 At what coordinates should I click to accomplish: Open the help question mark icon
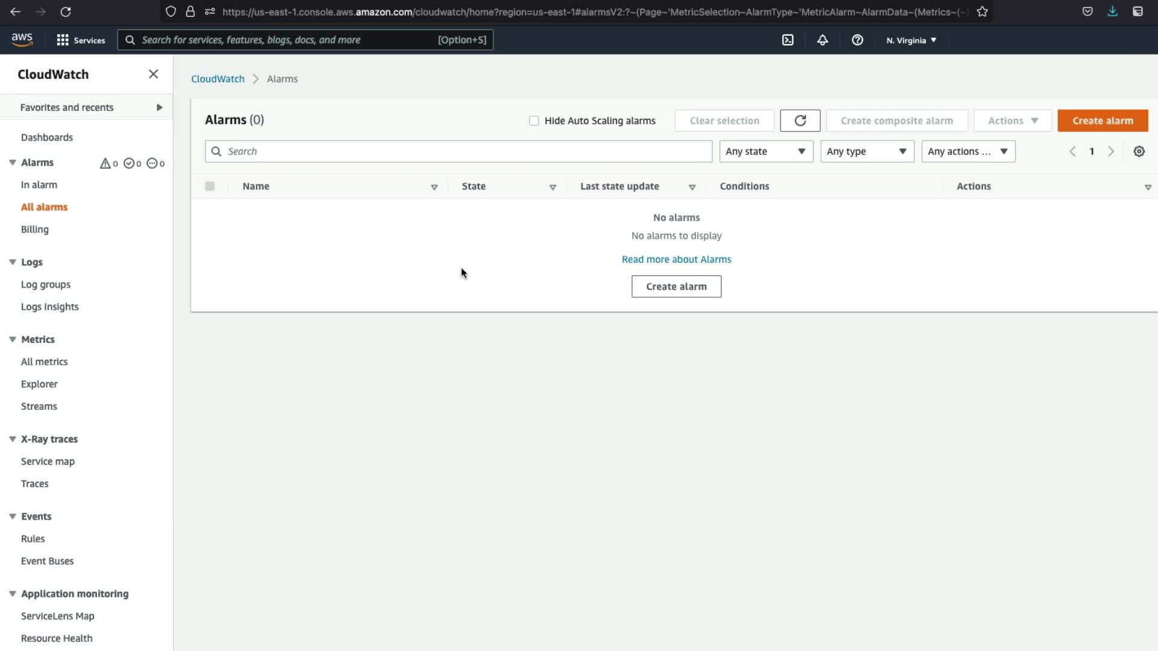click(857, 40)
